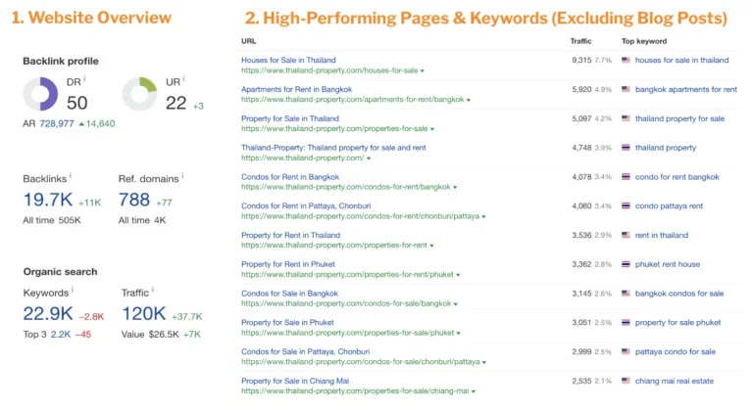Click the UR info icon

tap(183, 78)
